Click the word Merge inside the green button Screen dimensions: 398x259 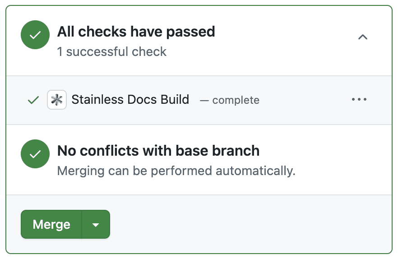[51, 224]
